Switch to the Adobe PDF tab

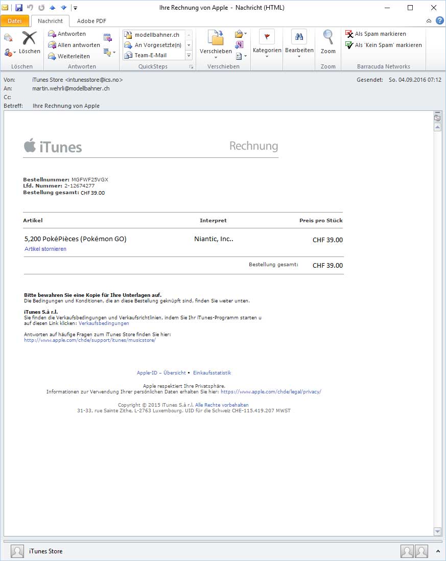(x=91, y=21)
